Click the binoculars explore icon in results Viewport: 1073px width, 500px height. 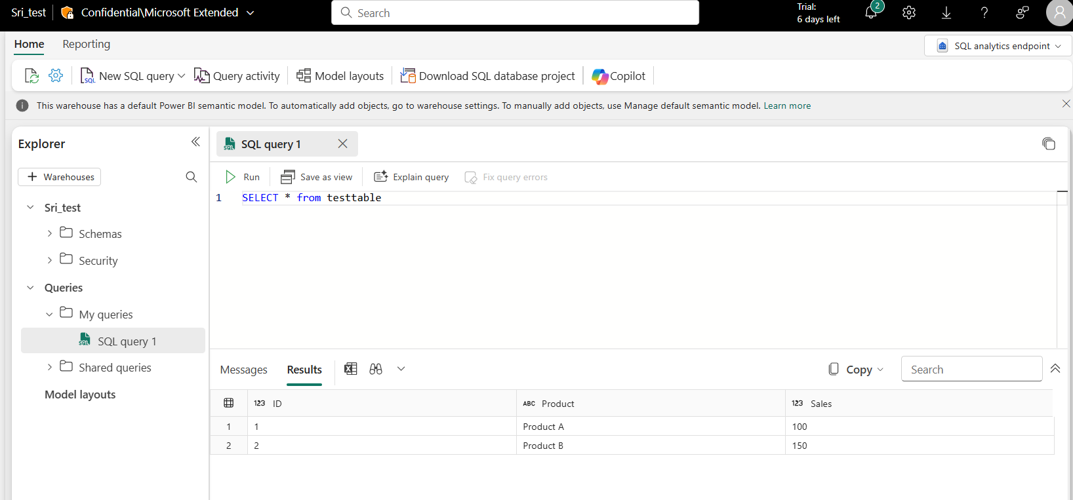pyautogui.click(x=376, y=369)
